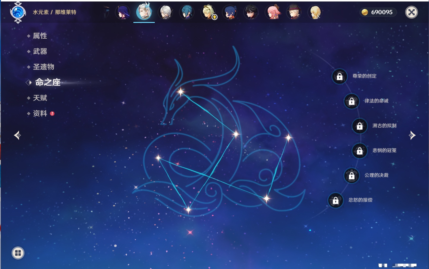Click the 悲悯的冠冕 constellation lock
The image size is (429, 269).
click(359, 151)
